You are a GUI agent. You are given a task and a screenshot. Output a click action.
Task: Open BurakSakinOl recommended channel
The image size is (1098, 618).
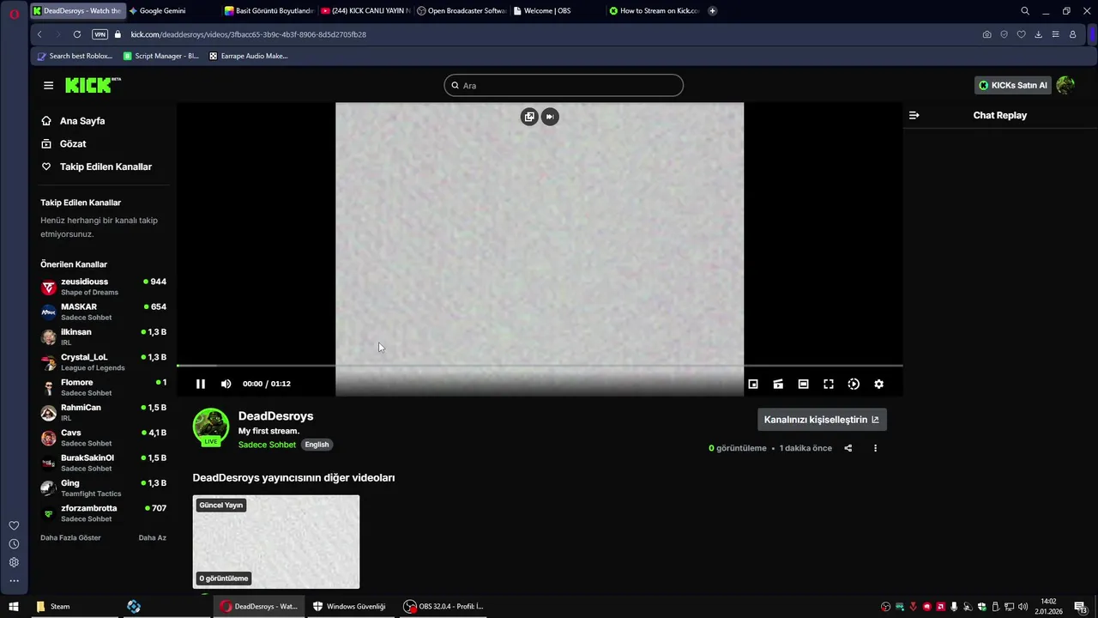click(104, 463)
